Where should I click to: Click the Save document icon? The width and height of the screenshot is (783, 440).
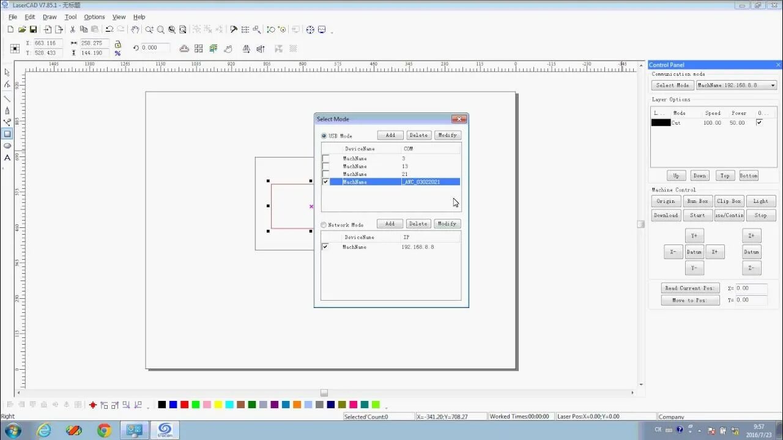point(34,29)
